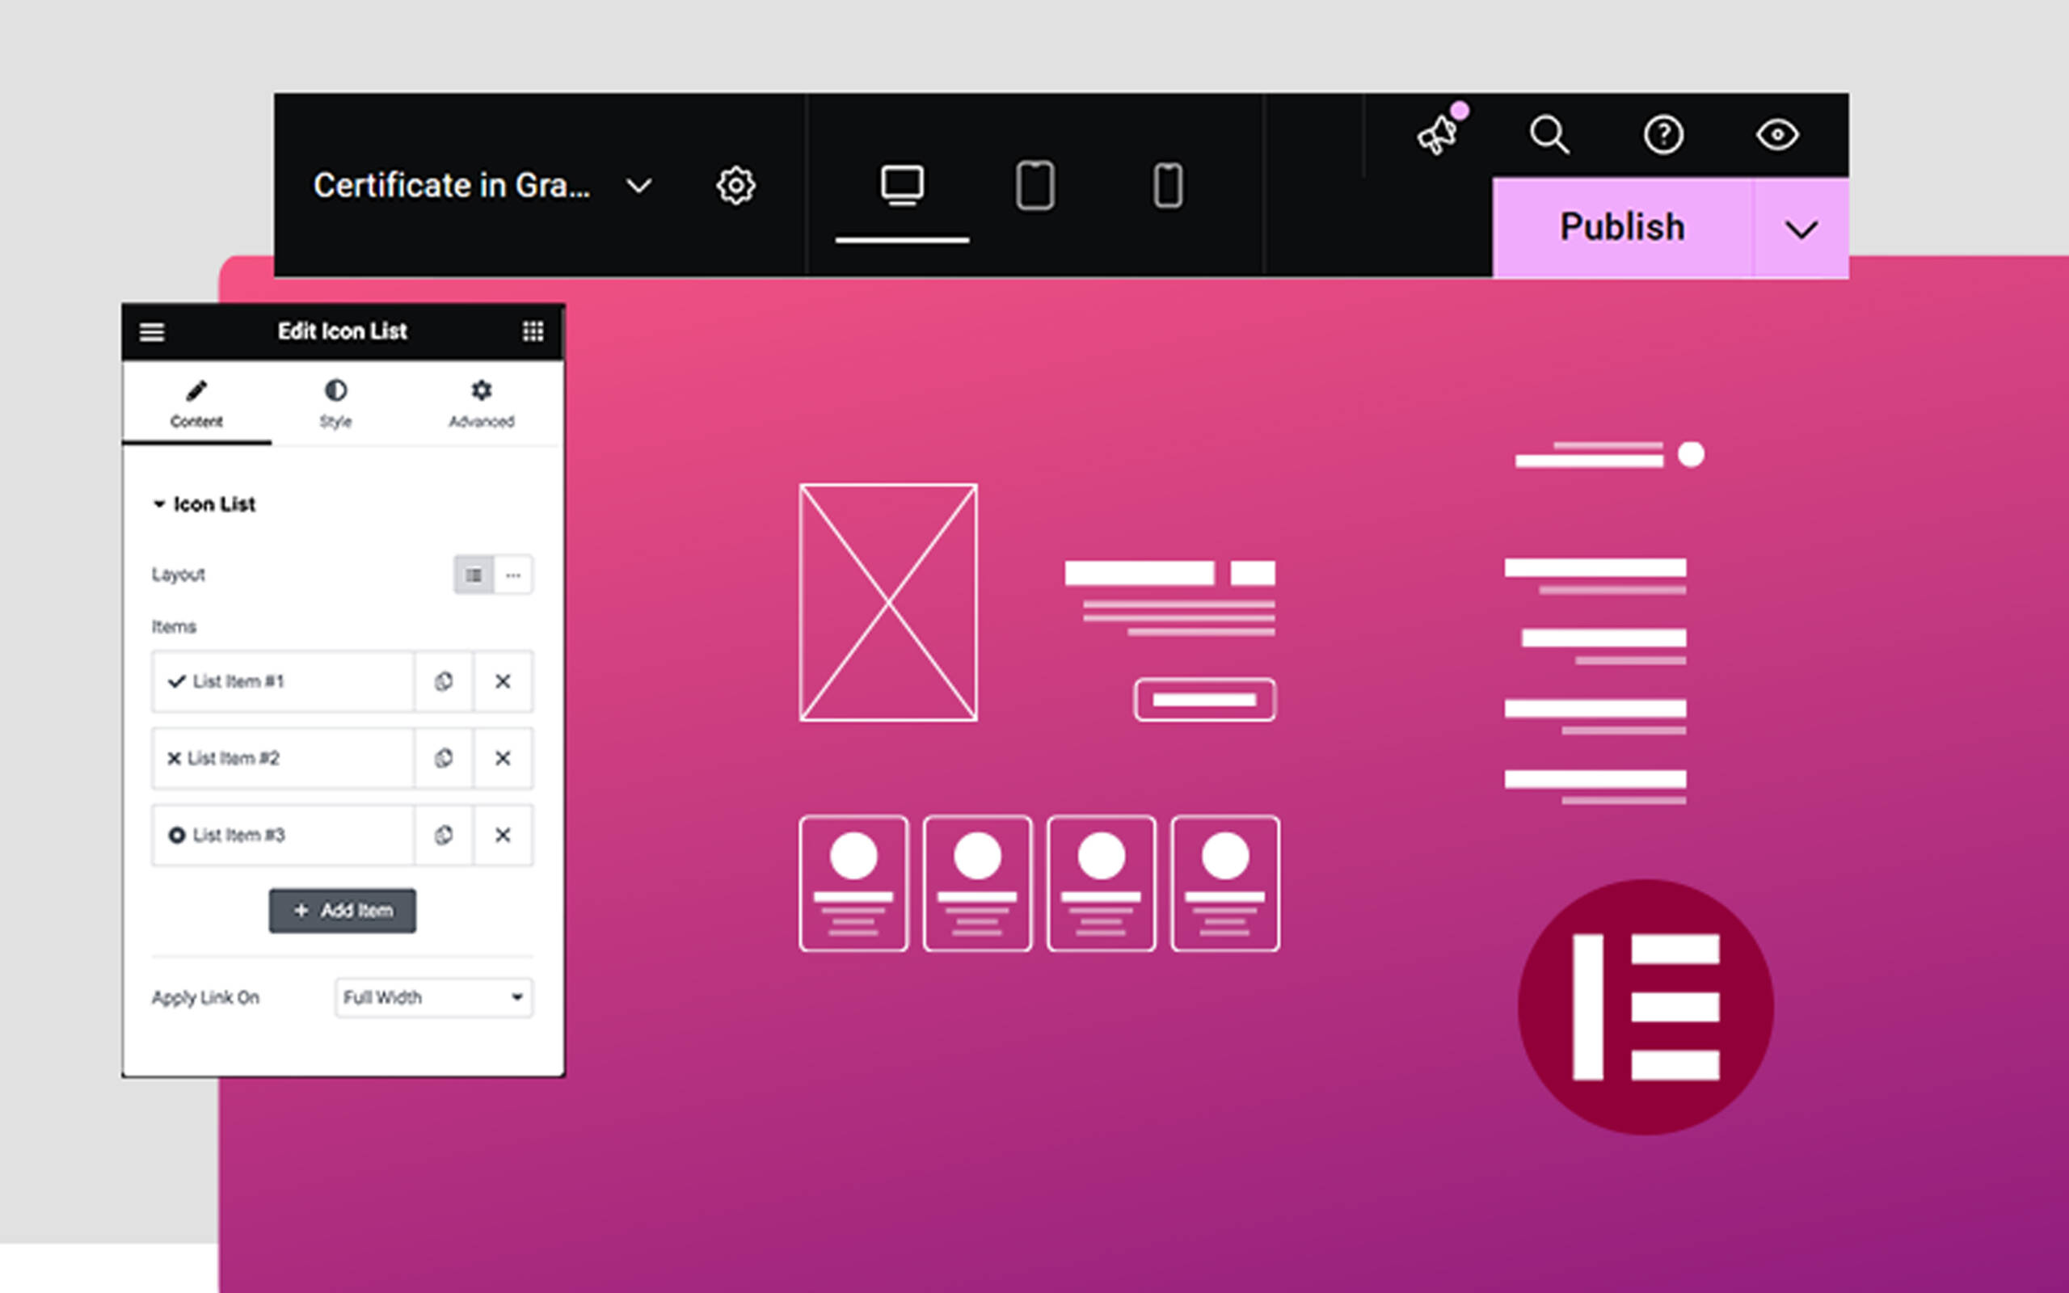Duplicate List Item #2
The height and width of the screenshot is (1293, 2069).
[x=443, y=759]
